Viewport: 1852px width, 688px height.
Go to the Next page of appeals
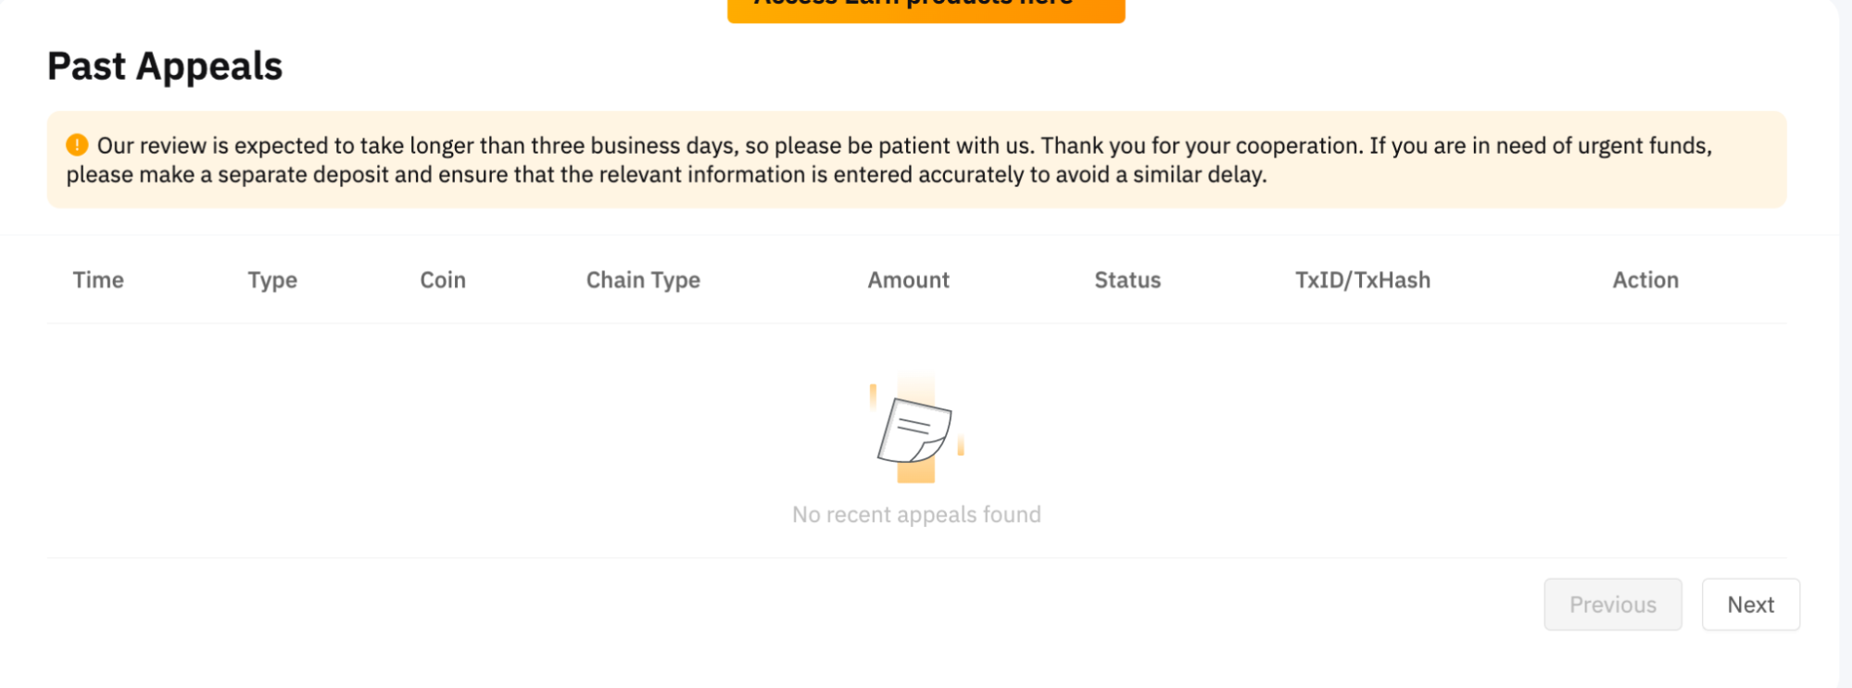[1750, 605]
